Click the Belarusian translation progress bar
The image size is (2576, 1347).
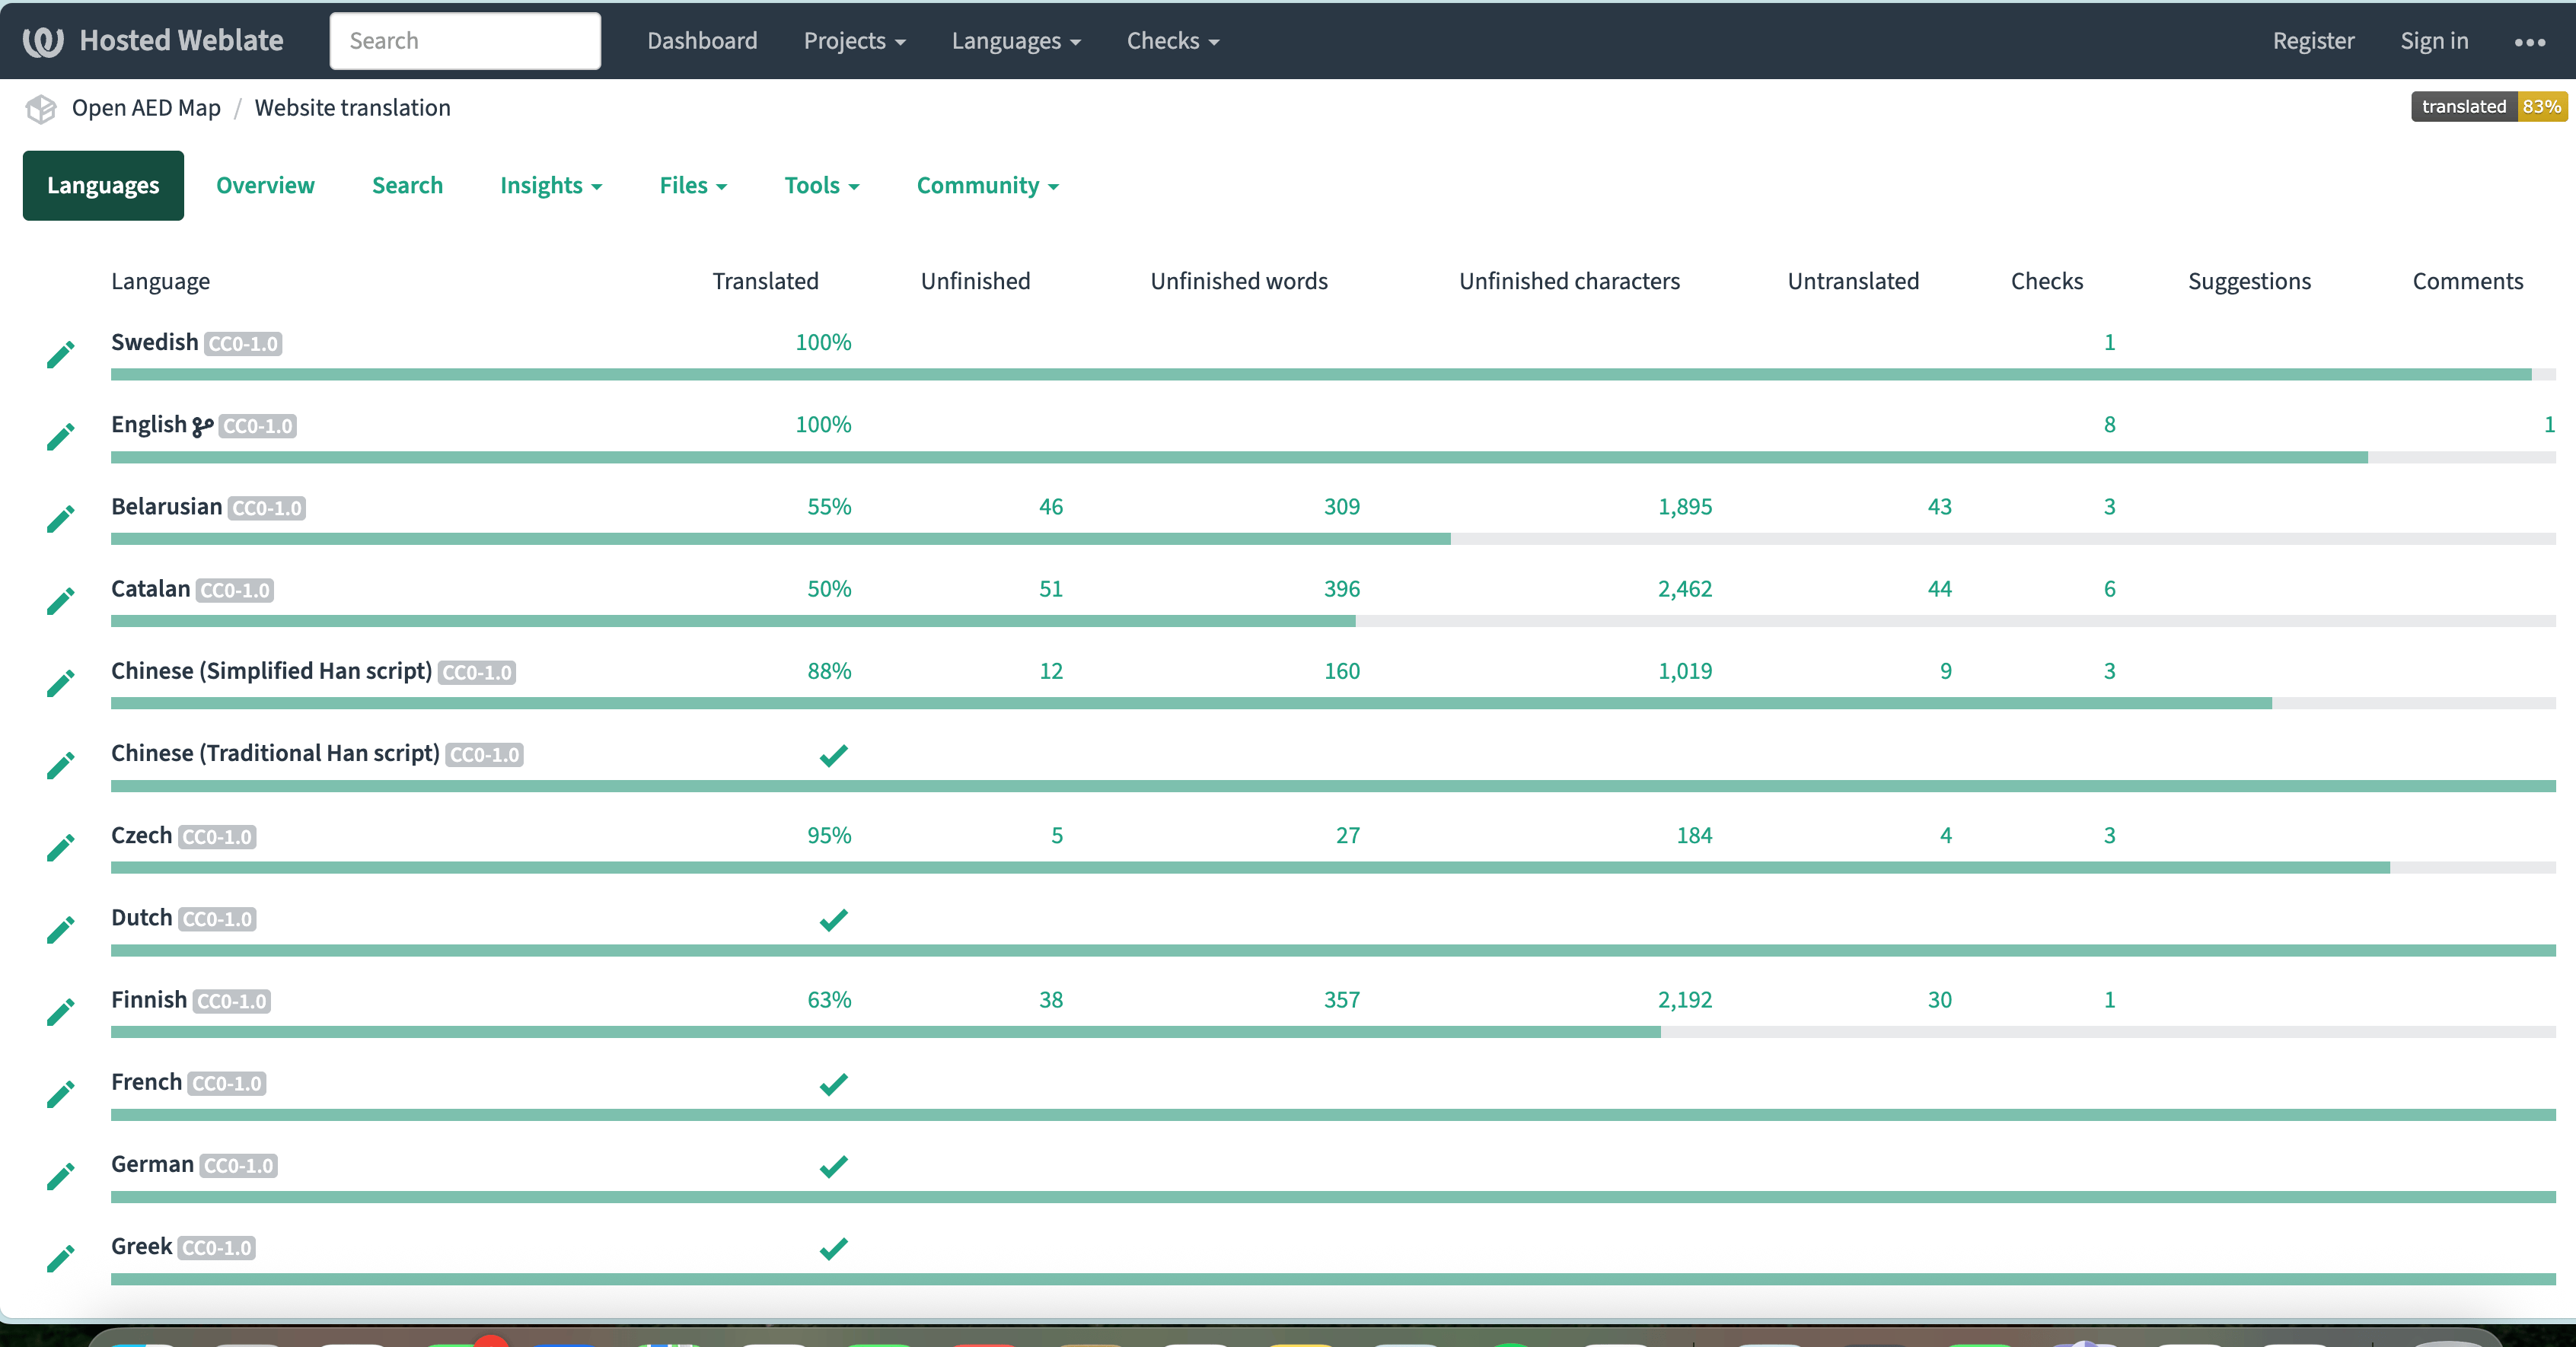pos(780,539)
